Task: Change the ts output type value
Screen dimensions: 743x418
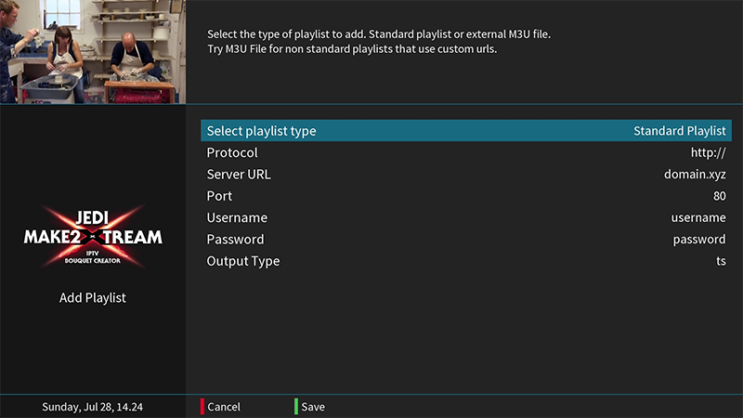Action: pyautogui.click(x=720, y=261)
